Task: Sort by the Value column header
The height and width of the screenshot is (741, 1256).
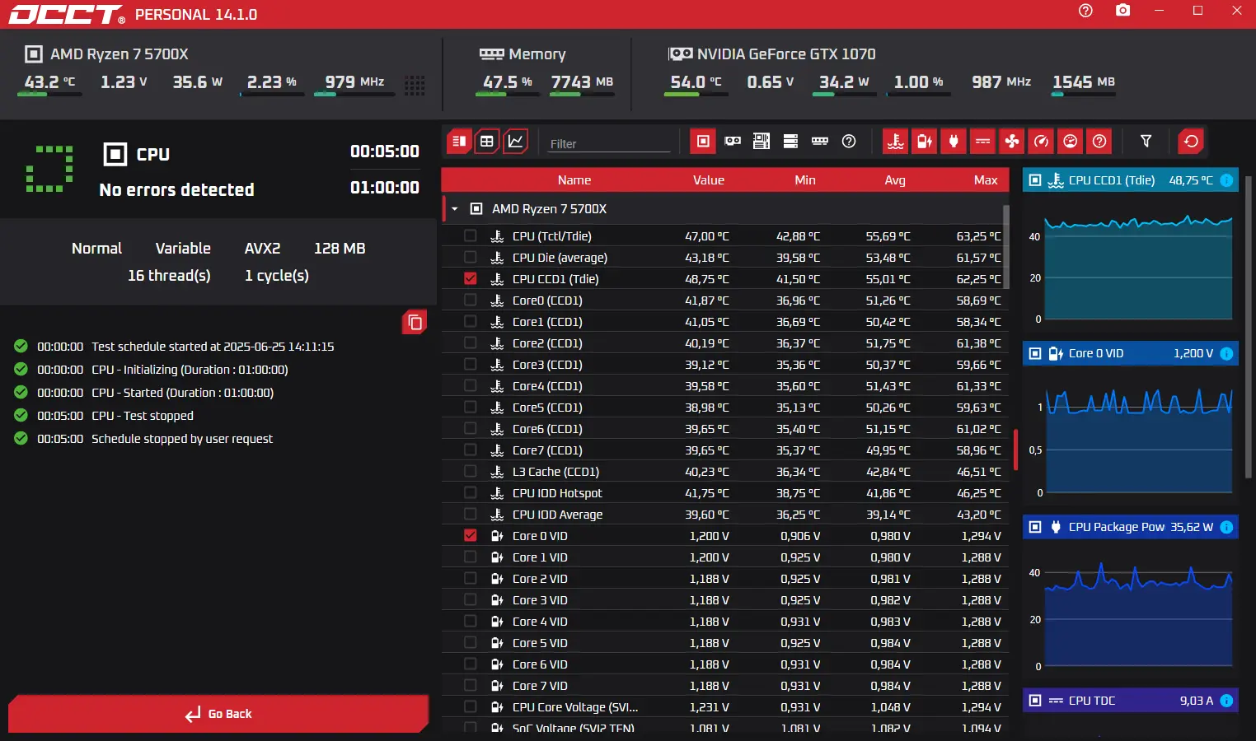Action: 708,180
